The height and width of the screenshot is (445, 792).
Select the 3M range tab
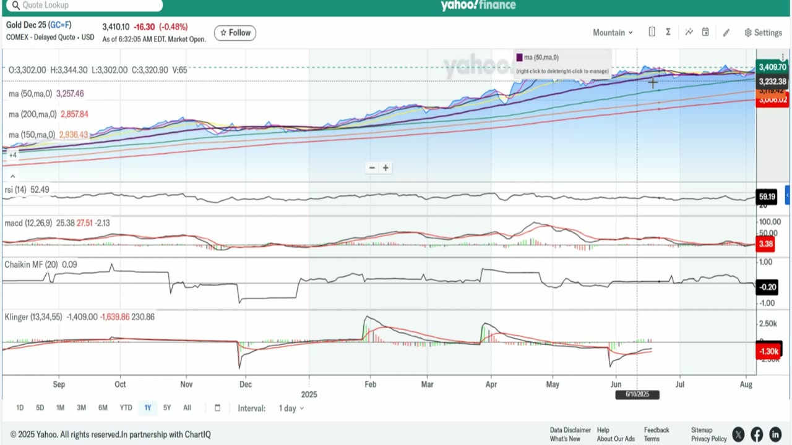point(81,408)
